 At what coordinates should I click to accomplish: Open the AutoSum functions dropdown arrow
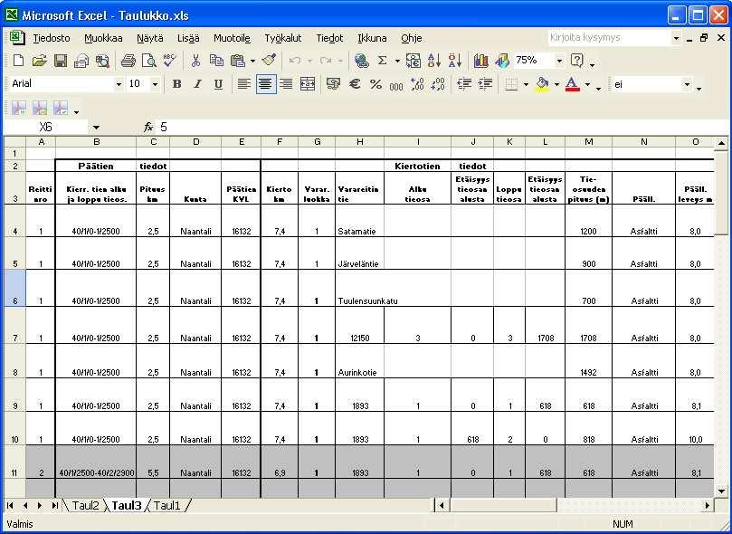[397, 61]
